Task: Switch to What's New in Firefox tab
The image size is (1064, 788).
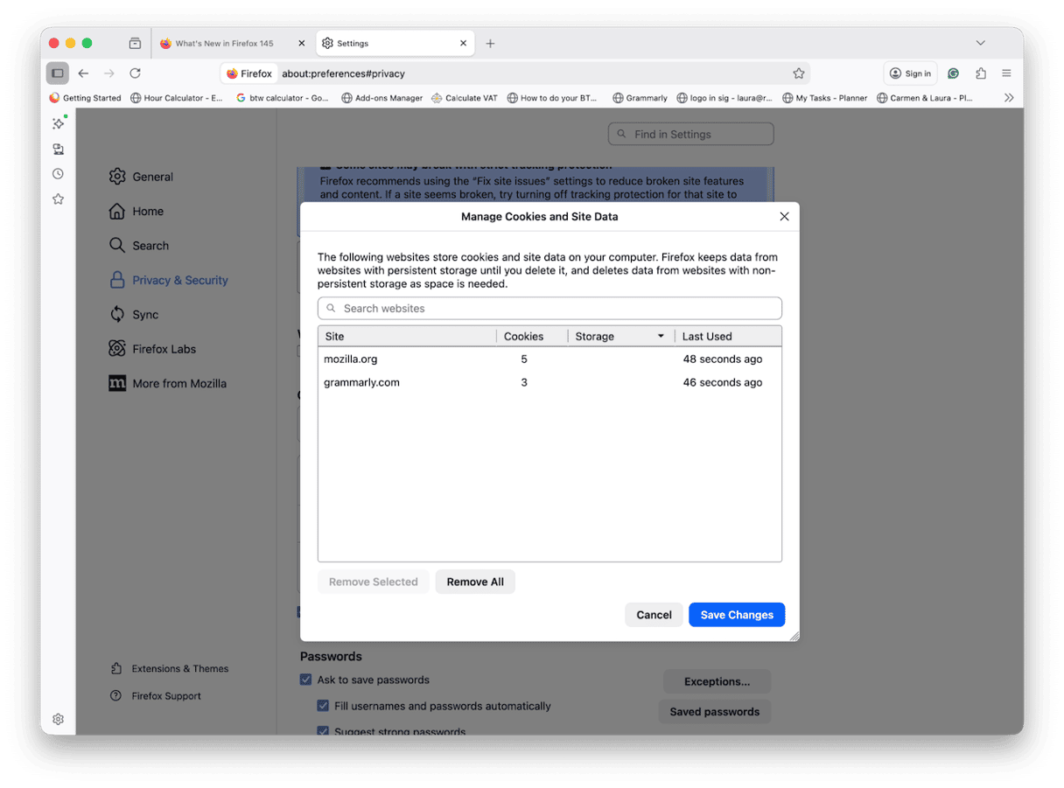Action: coord(224,43)
